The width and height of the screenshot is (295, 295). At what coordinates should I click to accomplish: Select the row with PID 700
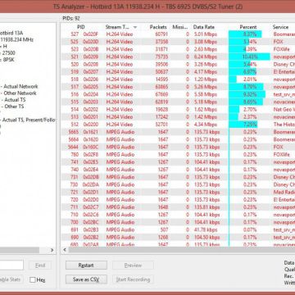178,222
